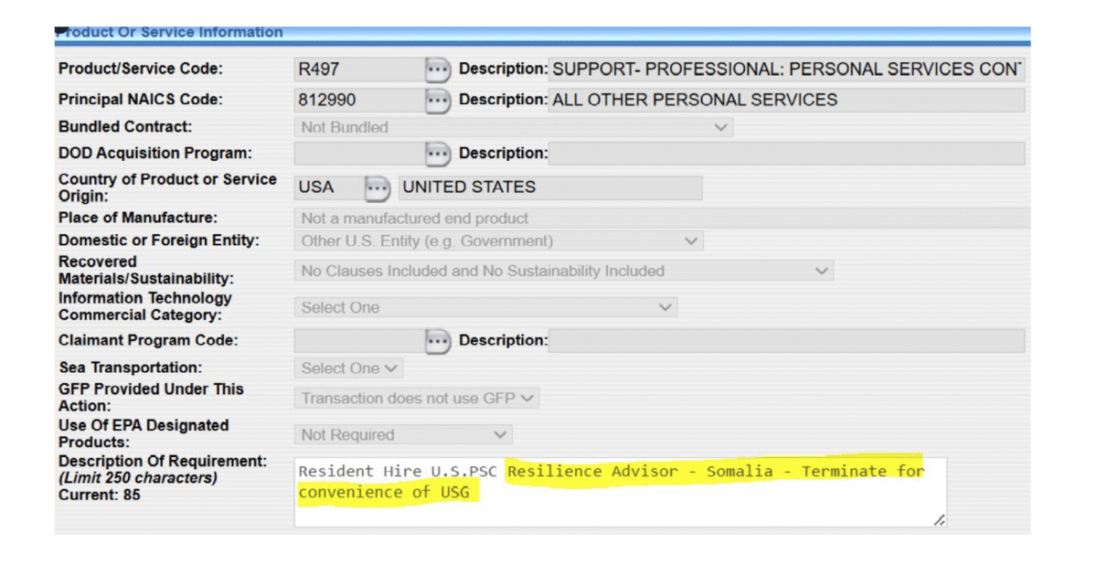This screenshot has height=576, width=1097.
Task: Click the country code field USA
Action: pyautogui.click(x=327, y=188)
